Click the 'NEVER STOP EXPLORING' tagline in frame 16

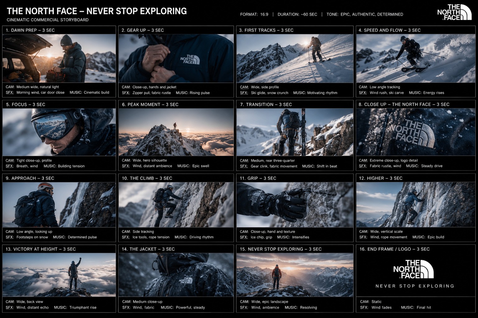[x=415, y=286]
